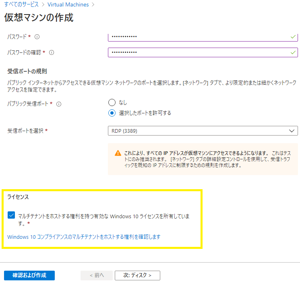Screen dimensions: 300x286
Task: Open the Virtual Machines breadcrumb link
Action: click(x=68, y=4)
